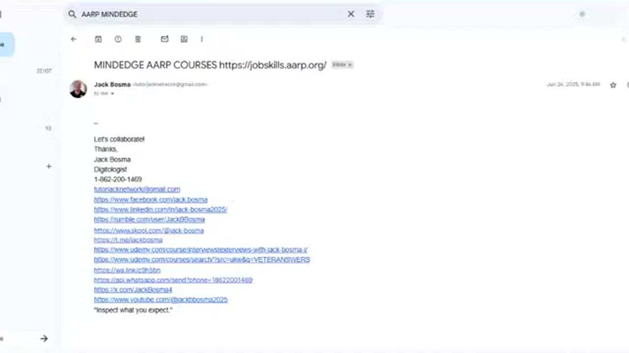Viewport: 629px width, 353px height.
Task: Mark this email as unread
Action: tap(165, 39)
